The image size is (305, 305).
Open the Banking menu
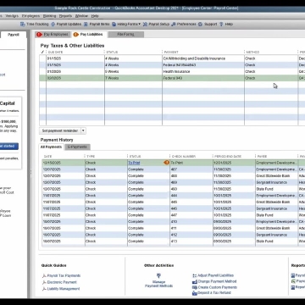[49, 16]
